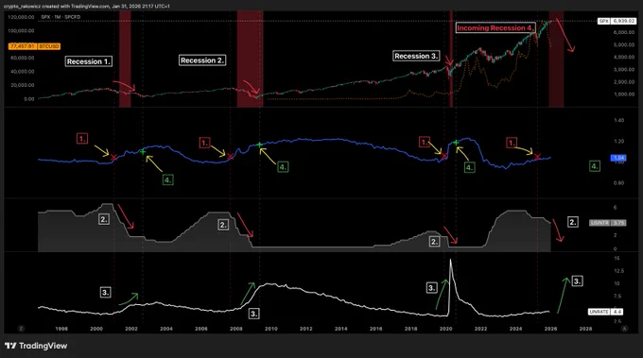This screenshot has width=643, height=358.
Task: Click the USINTR 3.75 value label
Action: point(608,223)
